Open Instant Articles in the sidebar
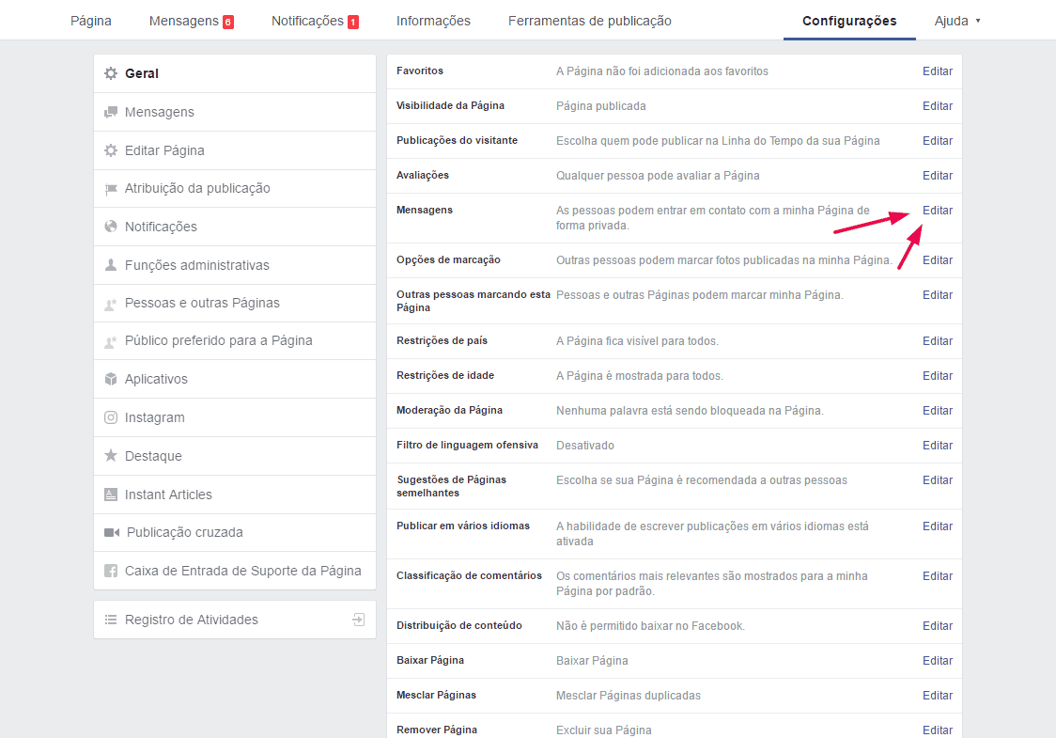Image resolution: width=1056 pixels, height=738 pixels. coord(234,494)
